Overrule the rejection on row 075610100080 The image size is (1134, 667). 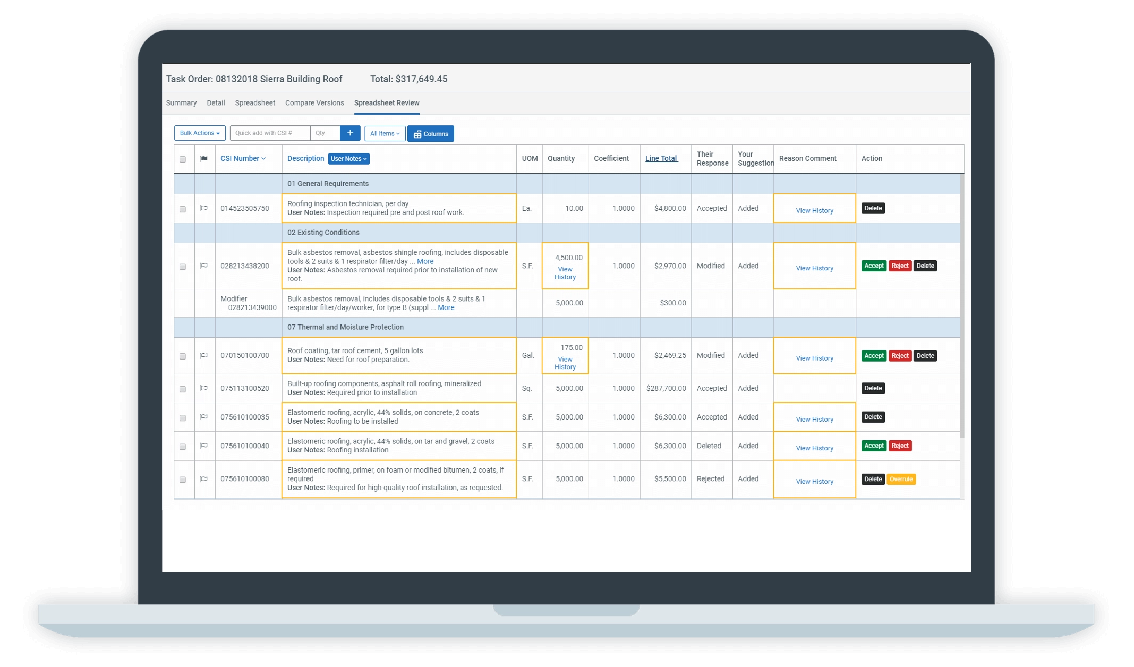click(901, 479)
